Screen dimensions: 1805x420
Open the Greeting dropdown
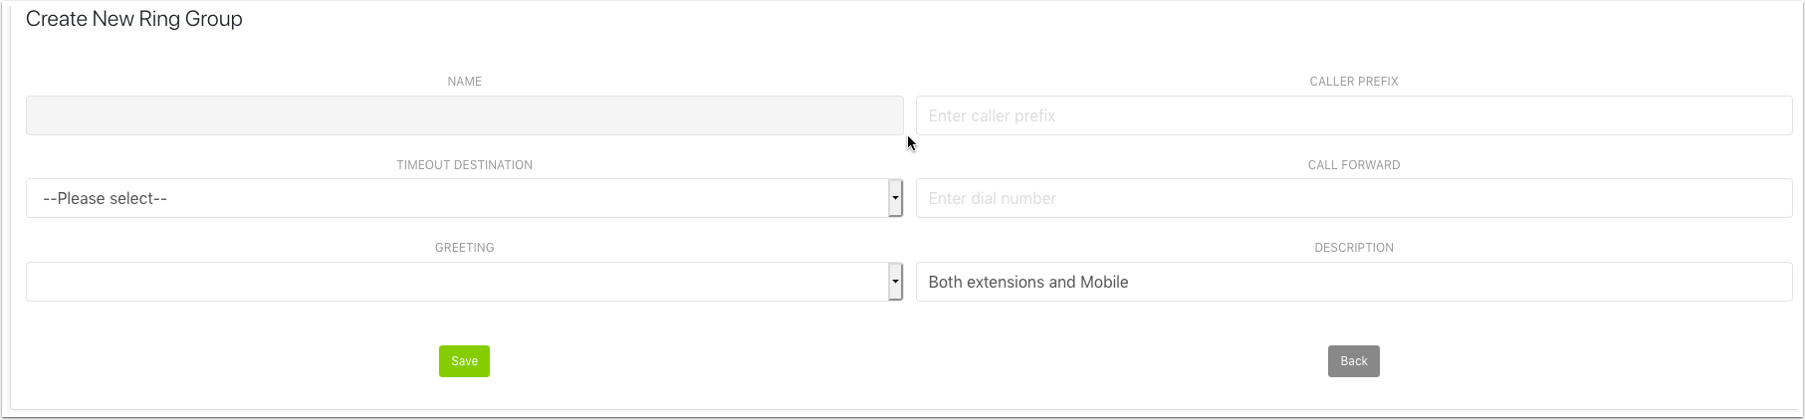(458, 282)
